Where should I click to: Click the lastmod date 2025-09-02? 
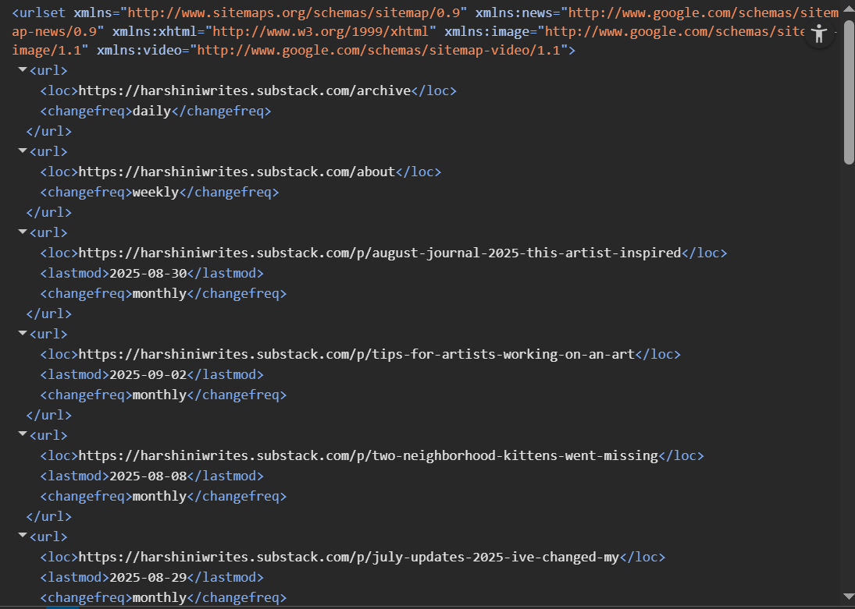[148, 374]
